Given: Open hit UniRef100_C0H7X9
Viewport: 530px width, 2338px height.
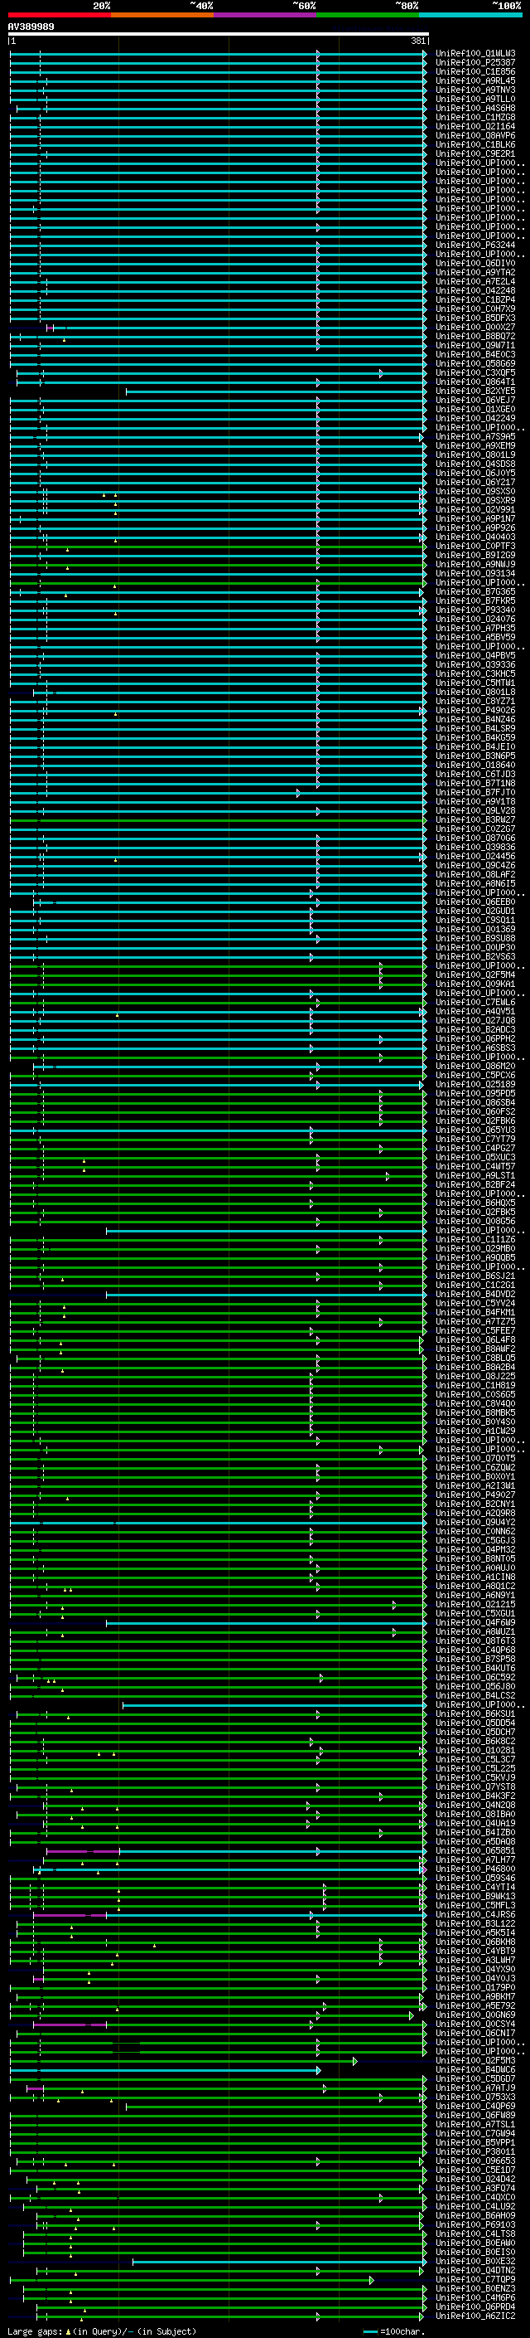Looking at the screenshot, I should pyautogui.click(x=475, y=309).
